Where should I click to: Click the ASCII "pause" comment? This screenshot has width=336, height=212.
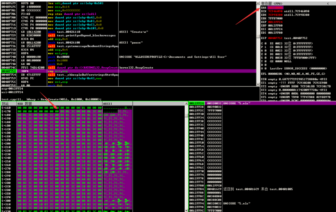(x=131, y=42)
